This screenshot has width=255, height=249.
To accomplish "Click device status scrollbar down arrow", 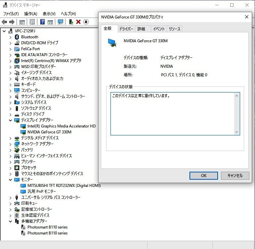I will (x=236, y=132).
